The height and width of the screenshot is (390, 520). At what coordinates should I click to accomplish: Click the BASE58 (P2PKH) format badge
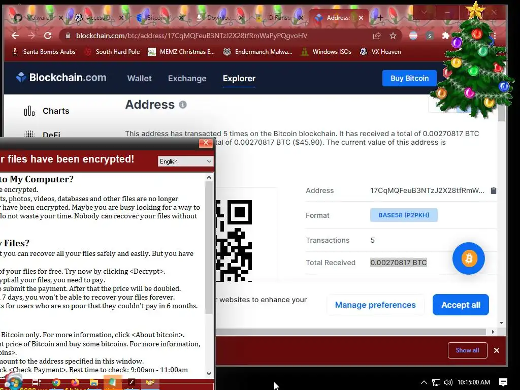[x=404, y=215]
